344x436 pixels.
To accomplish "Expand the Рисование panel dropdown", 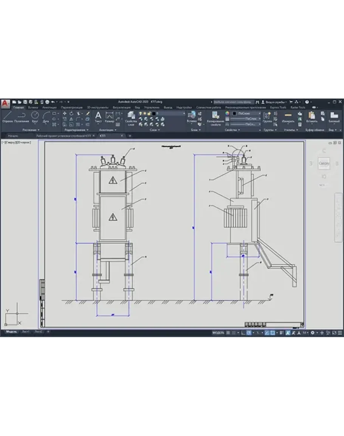I will (x=31, y=130).
